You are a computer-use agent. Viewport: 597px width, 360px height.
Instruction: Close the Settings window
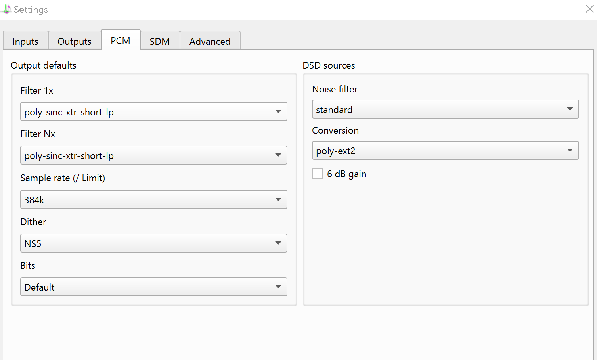pyautogui.click(x=589, y=9)
